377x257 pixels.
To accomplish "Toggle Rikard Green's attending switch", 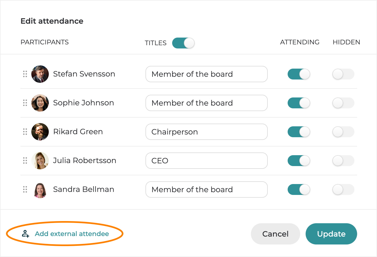I will click(299, 132).
